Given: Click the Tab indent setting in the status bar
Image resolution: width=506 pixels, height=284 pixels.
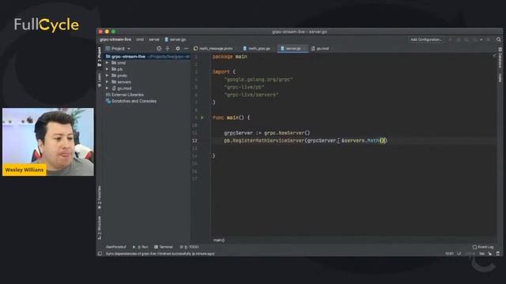Looking at the screenshot, I should [x=481, y=254].
